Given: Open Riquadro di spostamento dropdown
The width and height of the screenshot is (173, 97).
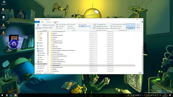Looking at the screenshot, I should tap(38, 26).
